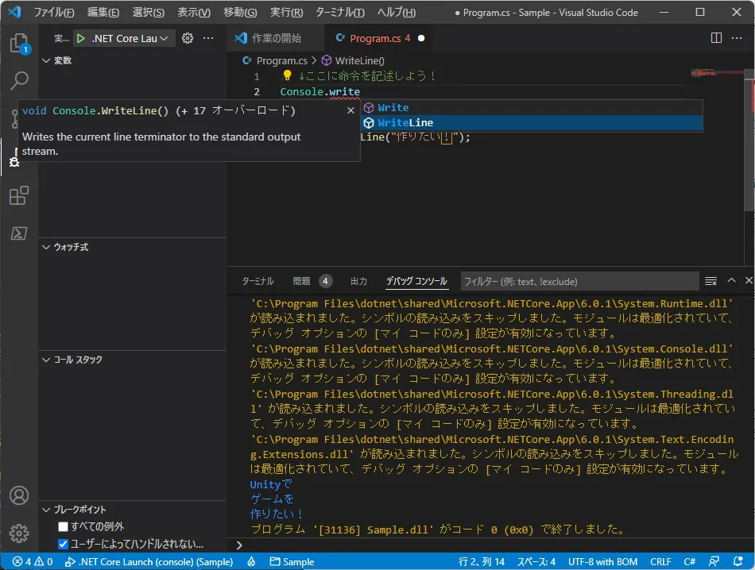
Task: Open launch.json via debug gear icon
Action: 188,38
